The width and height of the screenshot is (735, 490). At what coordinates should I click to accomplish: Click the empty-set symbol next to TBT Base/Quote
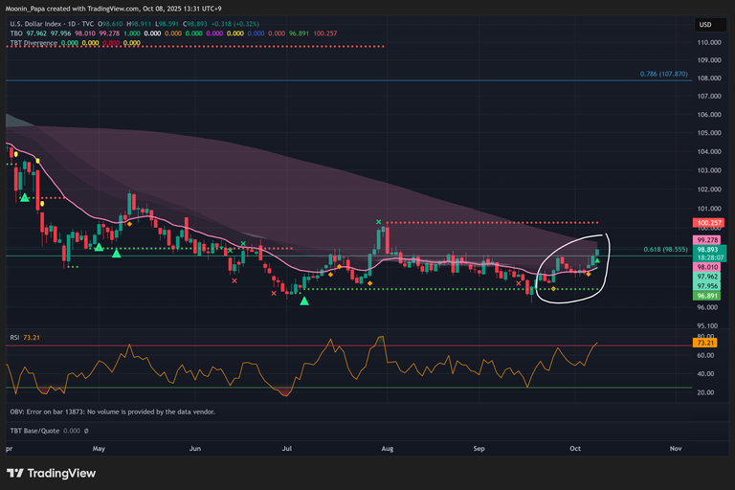85,430
